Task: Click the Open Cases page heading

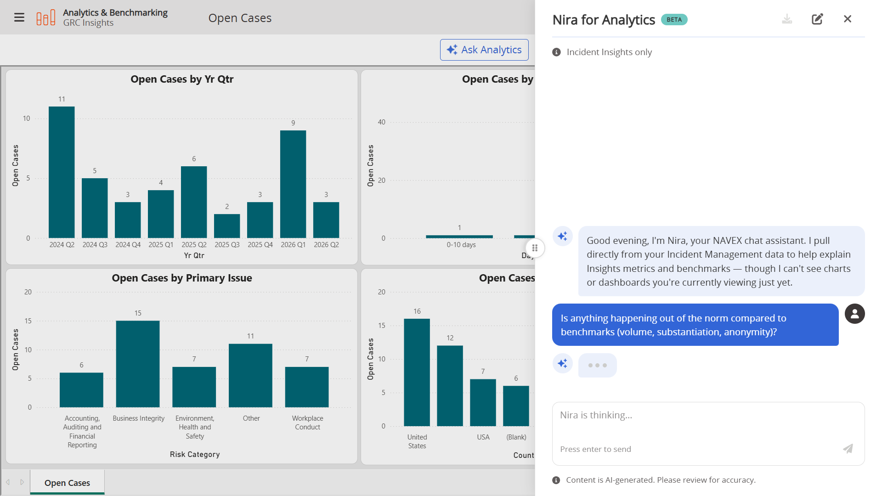Action: [240, 18]
